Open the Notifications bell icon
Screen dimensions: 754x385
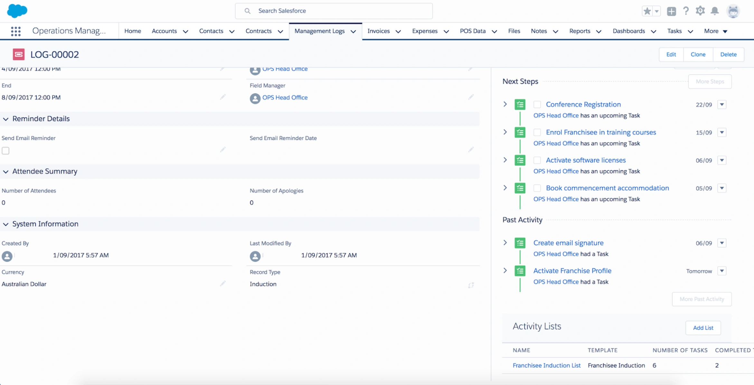pos(715,11)
